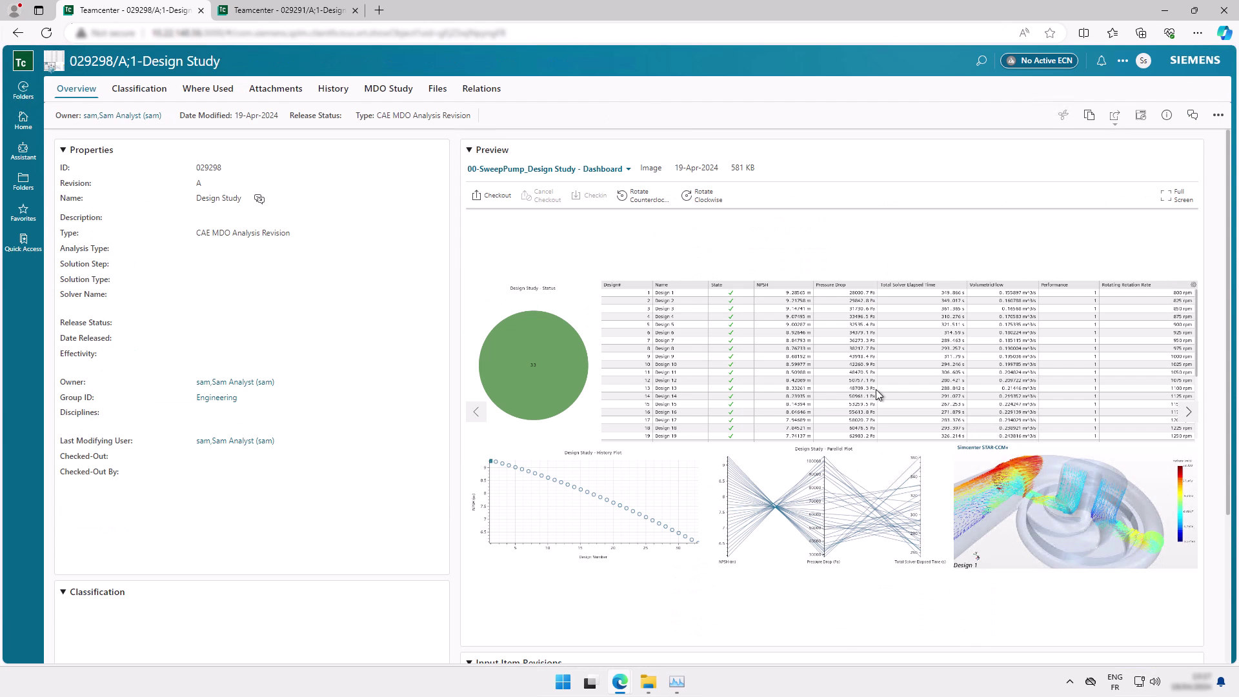Collapse the Properties section
This screenshot has width=1239, height=697.
(63, 149)
